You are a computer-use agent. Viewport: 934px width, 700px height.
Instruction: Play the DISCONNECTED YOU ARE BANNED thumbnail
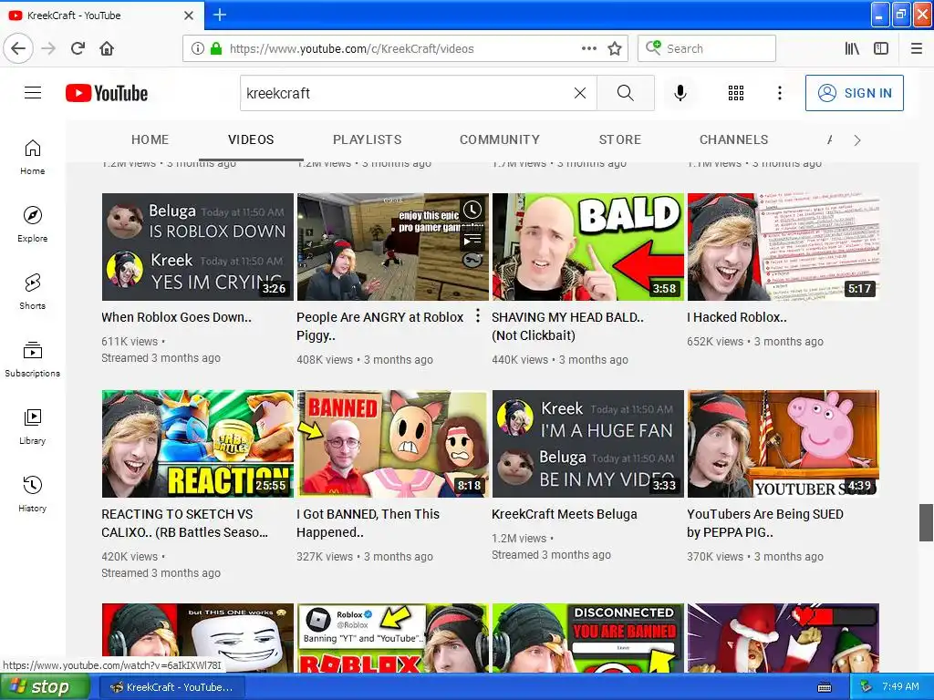[588, 638]
